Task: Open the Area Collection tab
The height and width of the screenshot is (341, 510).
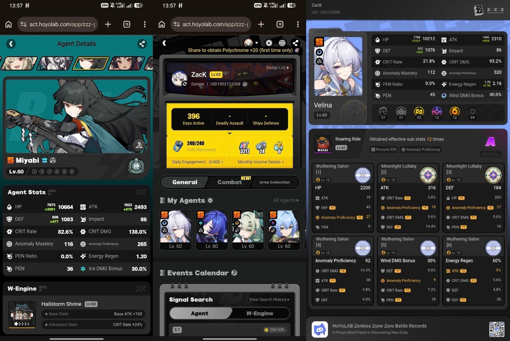Action: [275, 182]
